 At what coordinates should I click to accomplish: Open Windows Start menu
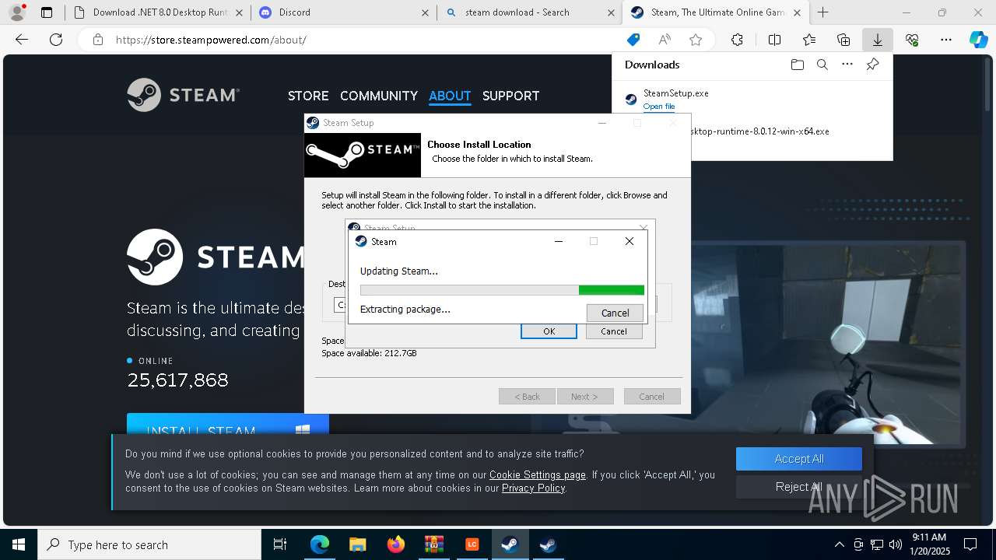[18, 544]
